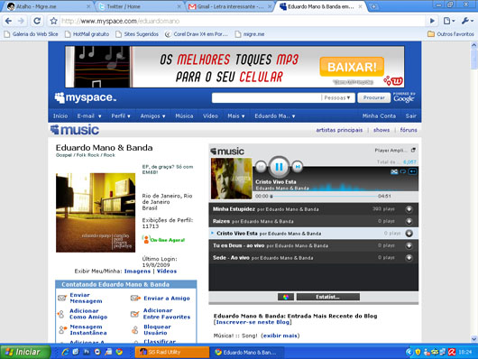Click Inscrever-se neste Blog link

click(253, 322)
